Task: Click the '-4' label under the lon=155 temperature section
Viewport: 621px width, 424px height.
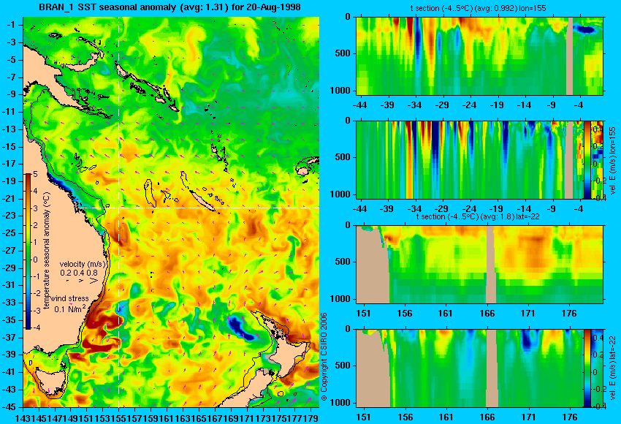Action: (579, 105)
